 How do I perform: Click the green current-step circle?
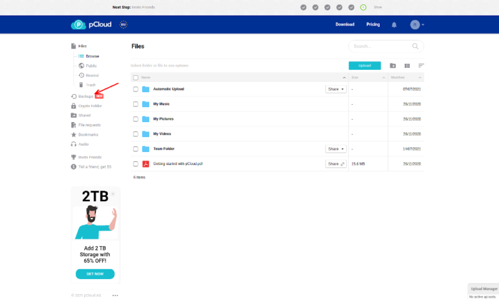pyautogui.click(x=363, y=7)
